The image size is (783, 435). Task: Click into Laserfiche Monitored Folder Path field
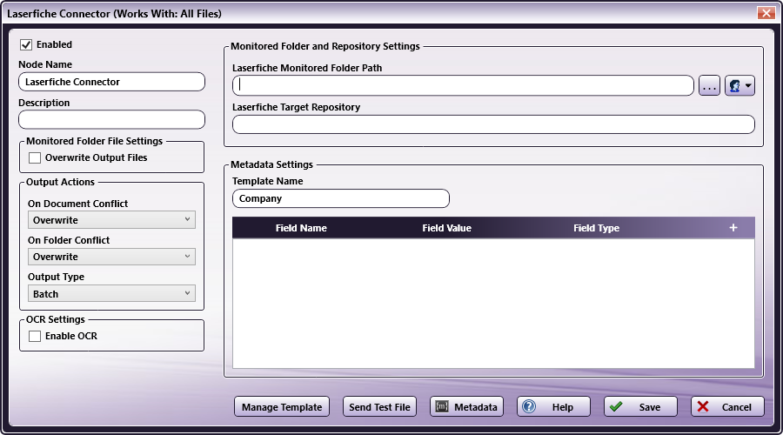click(463, 85)
